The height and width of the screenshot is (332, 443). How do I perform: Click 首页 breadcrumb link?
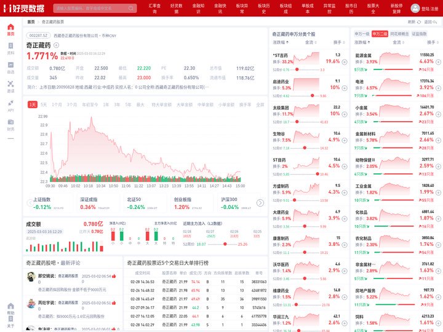click(31, 22)
